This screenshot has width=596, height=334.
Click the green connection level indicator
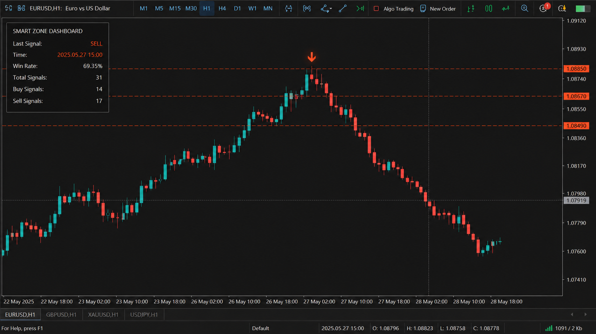tap(583, 9)
